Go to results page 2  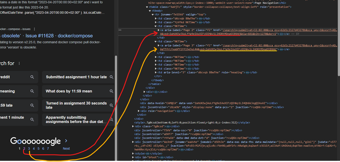pos(24,149)
